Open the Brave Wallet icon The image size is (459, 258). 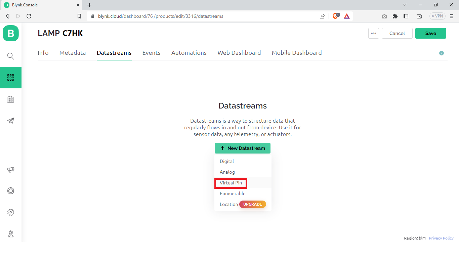(419, 16)
